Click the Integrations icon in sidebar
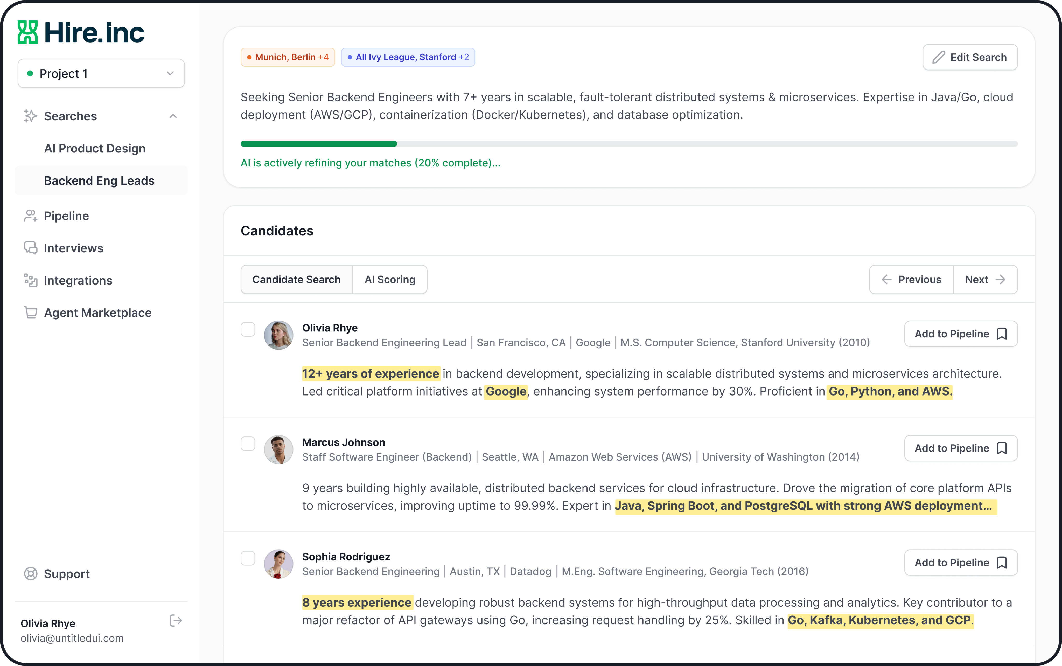This screenshot has width=1062, height=666. [x=30, y=280]
